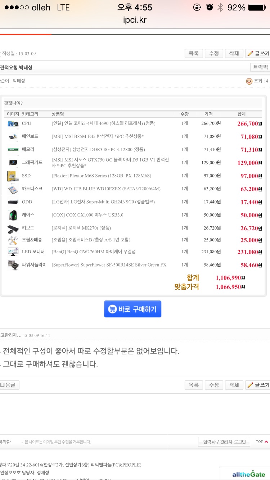Jump to page TOP link
This screenshot has height=480, width=270.
coord(262,441)
